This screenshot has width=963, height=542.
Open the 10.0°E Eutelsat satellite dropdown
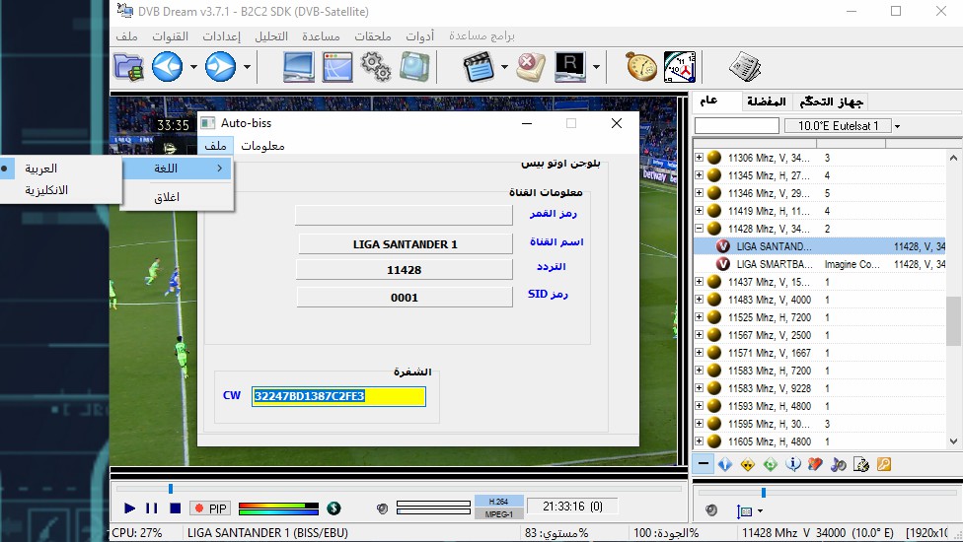tap(897, 126)
